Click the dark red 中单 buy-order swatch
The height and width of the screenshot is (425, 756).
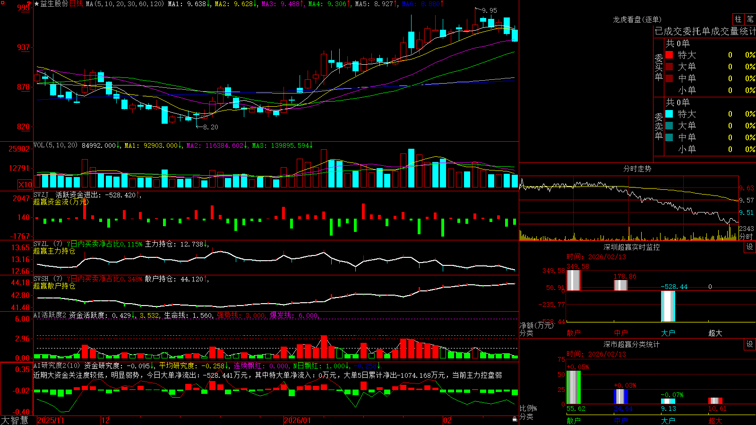(x=669, y=78)
